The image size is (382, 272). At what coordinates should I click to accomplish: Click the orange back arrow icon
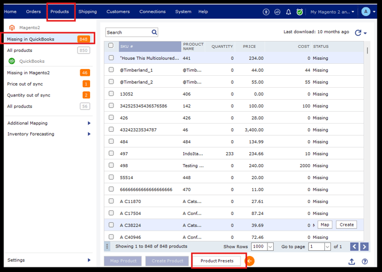pyautogui.click(x=250, y=261)
